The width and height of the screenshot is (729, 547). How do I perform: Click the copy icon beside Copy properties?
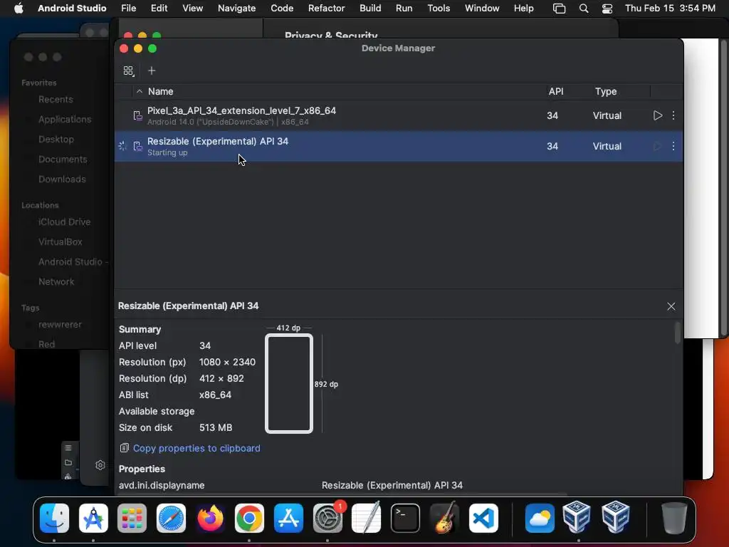point(124,448)
